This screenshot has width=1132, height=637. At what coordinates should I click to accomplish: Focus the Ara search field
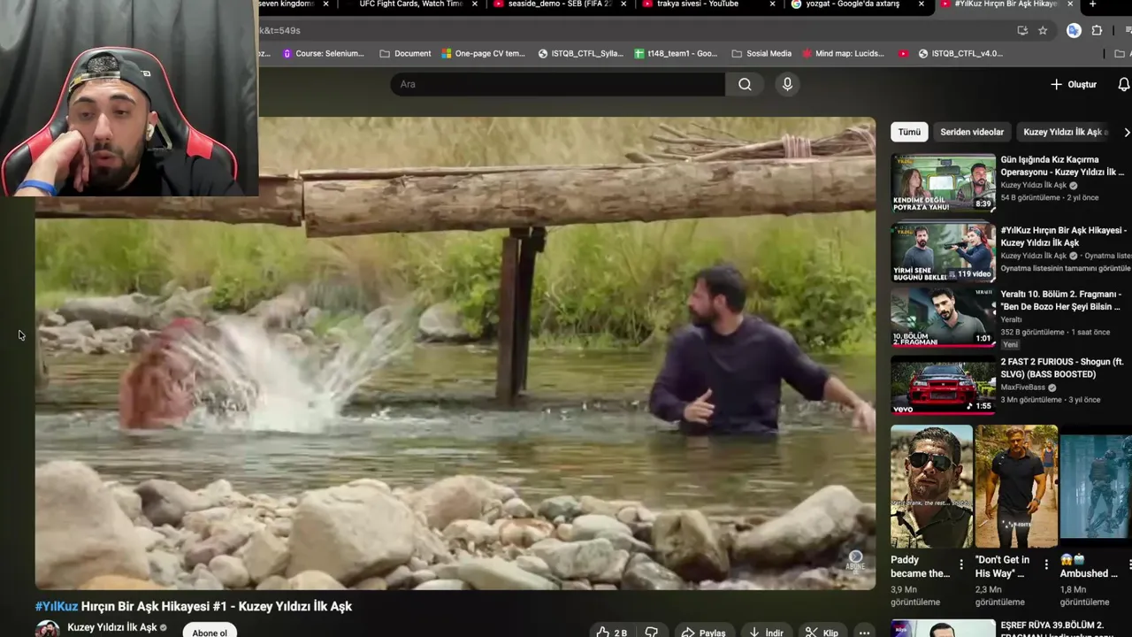(x=557, y=84)
